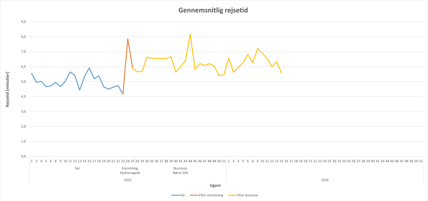Click the end of the yellow line
The width and height of the screenshot is (428, 201).
coord(282,73)
